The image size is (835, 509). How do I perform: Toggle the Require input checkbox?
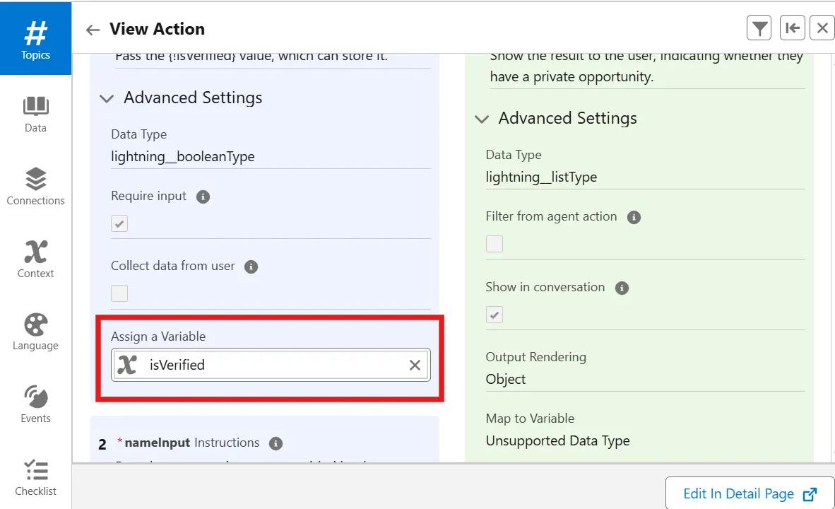[x=119, y=223]
